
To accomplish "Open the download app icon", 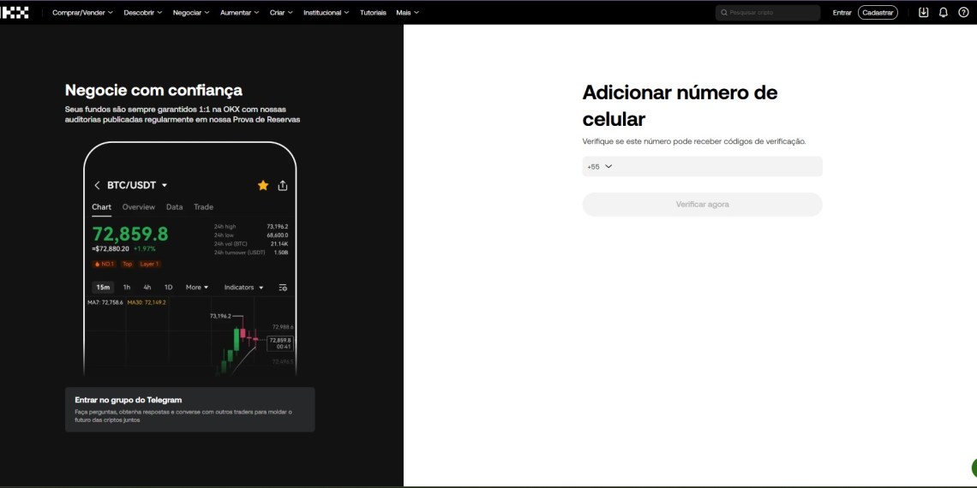I will click(x=923, y=13).
